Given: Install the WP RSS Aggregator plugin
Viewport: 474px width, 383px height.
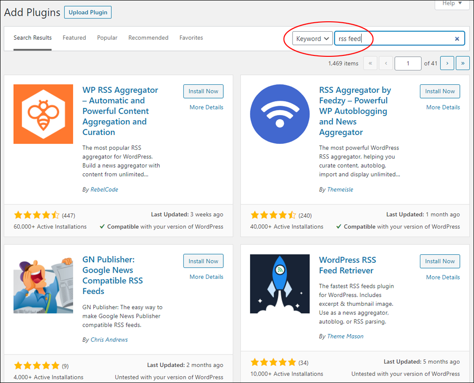Looking at the screenshot, I should [x=203, y=91].
